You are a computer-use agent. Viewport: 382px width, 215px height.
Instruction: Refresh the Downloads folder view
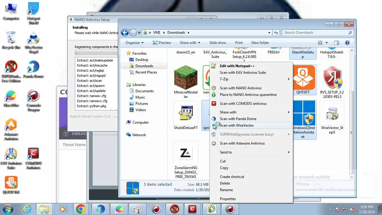pyautogui.click(x=276, y=33)
